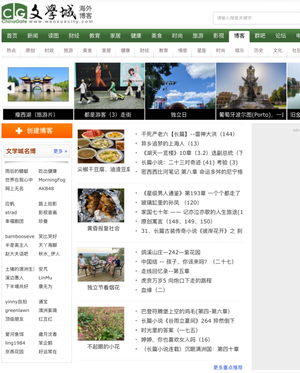Open the 博客 tab in the main navigation
Image resolution: width=300 pixels, height=373 pixels.
239,36
